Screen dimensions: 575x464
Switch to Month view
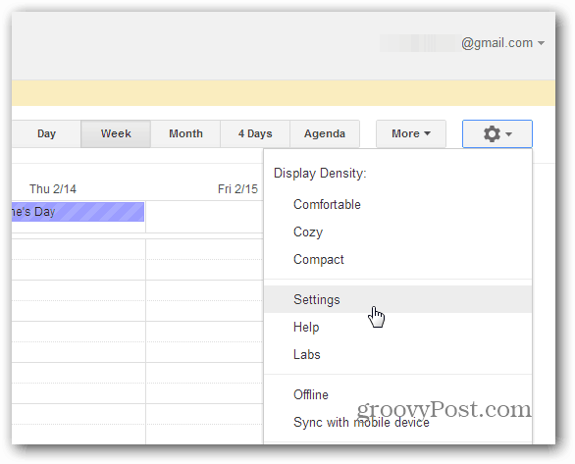coord(185,133)
